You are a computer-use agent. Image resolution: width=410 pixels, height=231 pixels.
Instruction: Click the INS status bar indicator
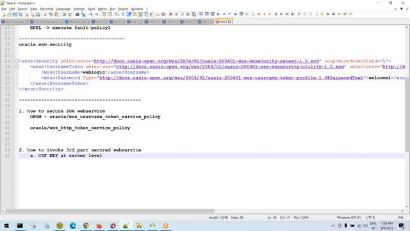point(400,218)
